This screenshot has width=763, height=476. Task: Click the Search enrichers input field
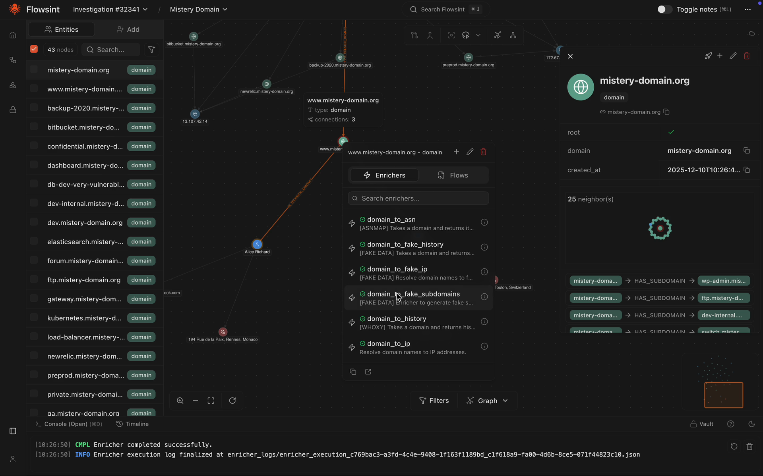418,198
